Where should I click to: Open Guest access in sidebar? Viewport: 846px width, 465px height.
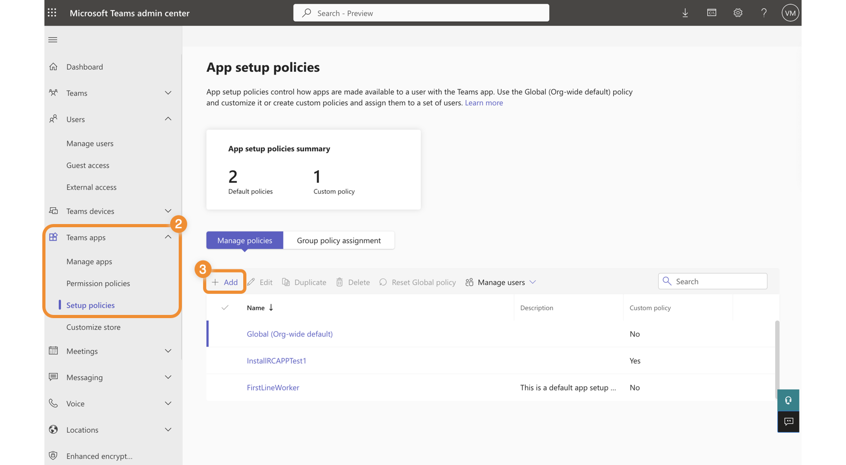(x=88, y=165)
